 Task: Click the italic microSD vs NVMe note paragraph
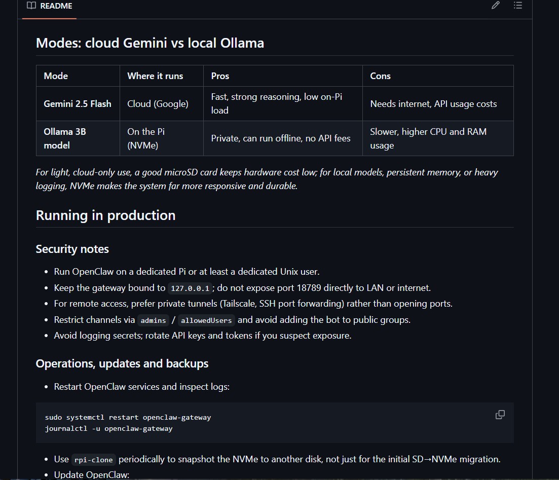tap(267, 179)
